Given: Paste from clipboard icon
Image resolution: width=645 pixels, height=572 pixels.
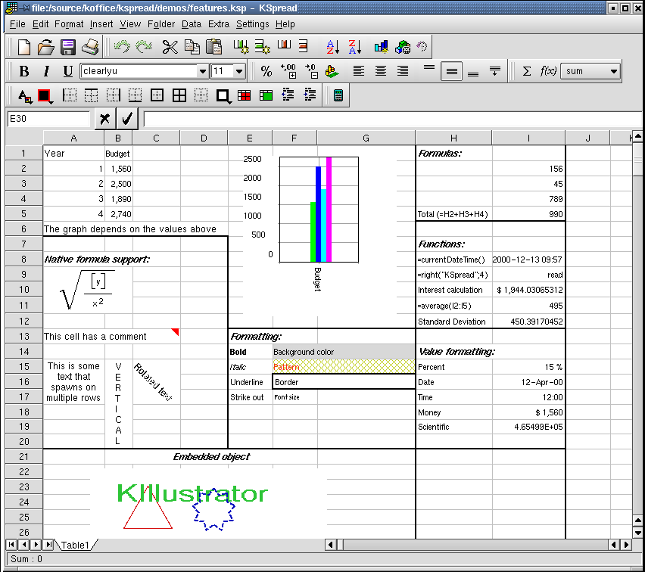Looking at the screenshot, I should pyautogui.click(x=214, y=47).
